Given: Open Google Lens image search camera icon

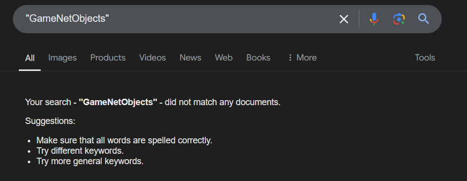Looking at the screenshot, I should (399, 19).
